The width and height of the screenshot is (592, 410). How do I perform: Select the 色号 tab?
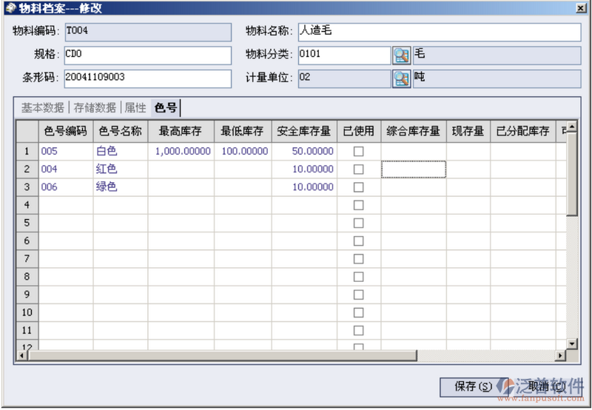point(166,108)
